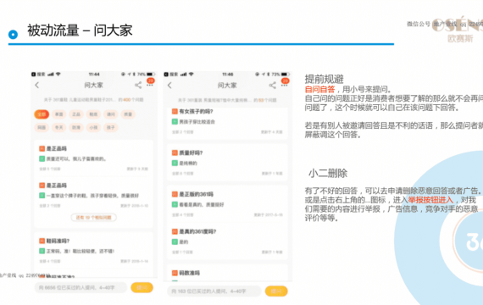Click the 74% battery indicator
483x305 pixels.
[146, 75]
